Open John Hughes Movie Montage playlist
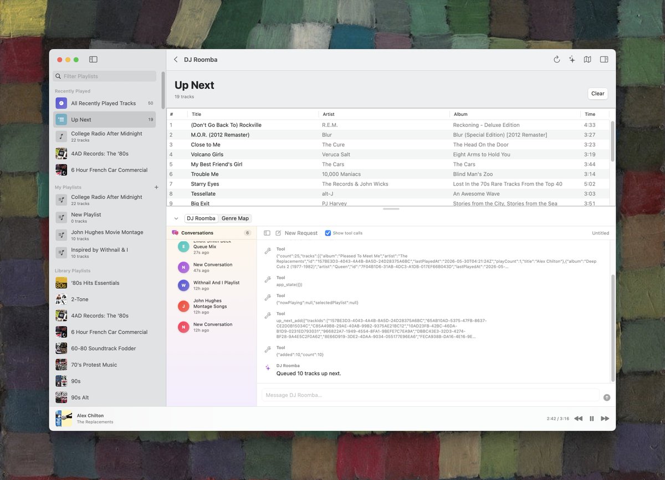The image size is (665, 480). (x=104, y=235)
